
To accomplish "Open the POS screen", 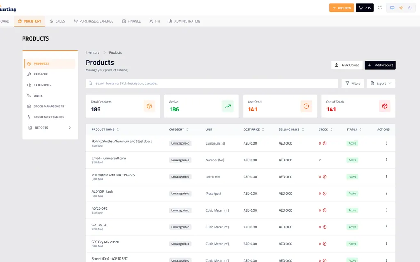I will [x=365, y=8].
